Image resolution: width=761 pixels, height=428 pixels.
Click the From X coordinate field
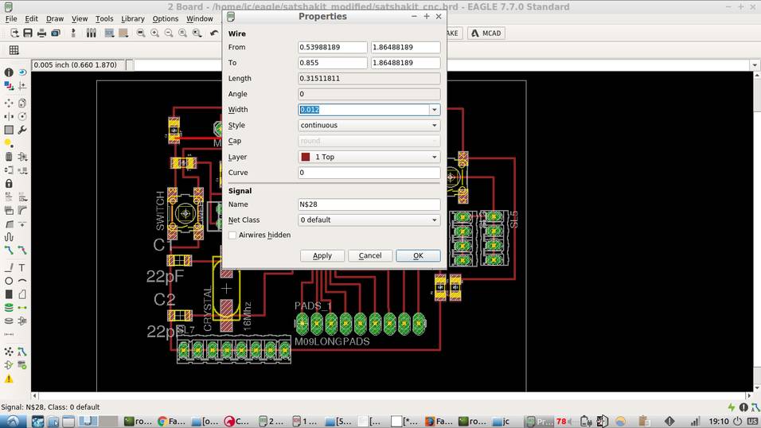(333, 47)
